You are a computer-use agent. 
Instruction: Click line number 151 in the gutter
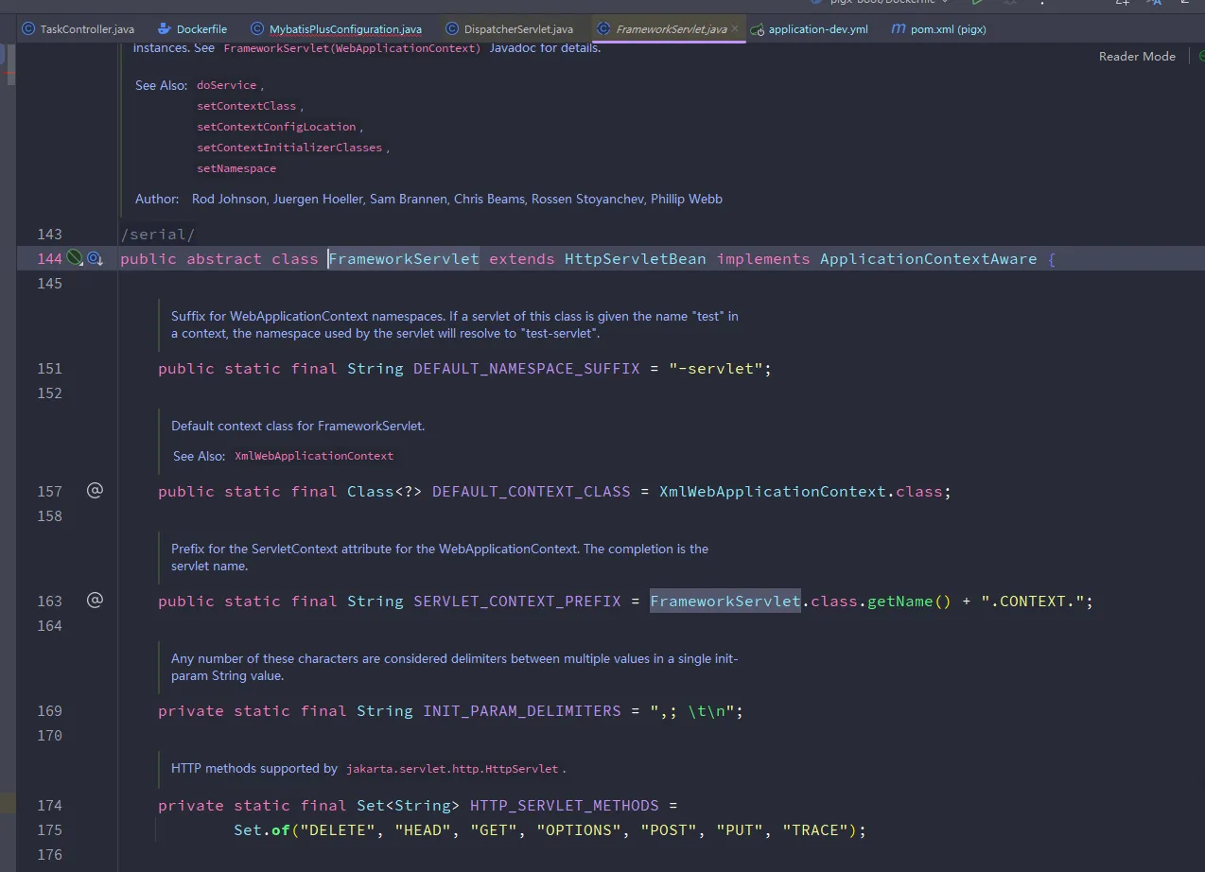click(x=49, y=368)
